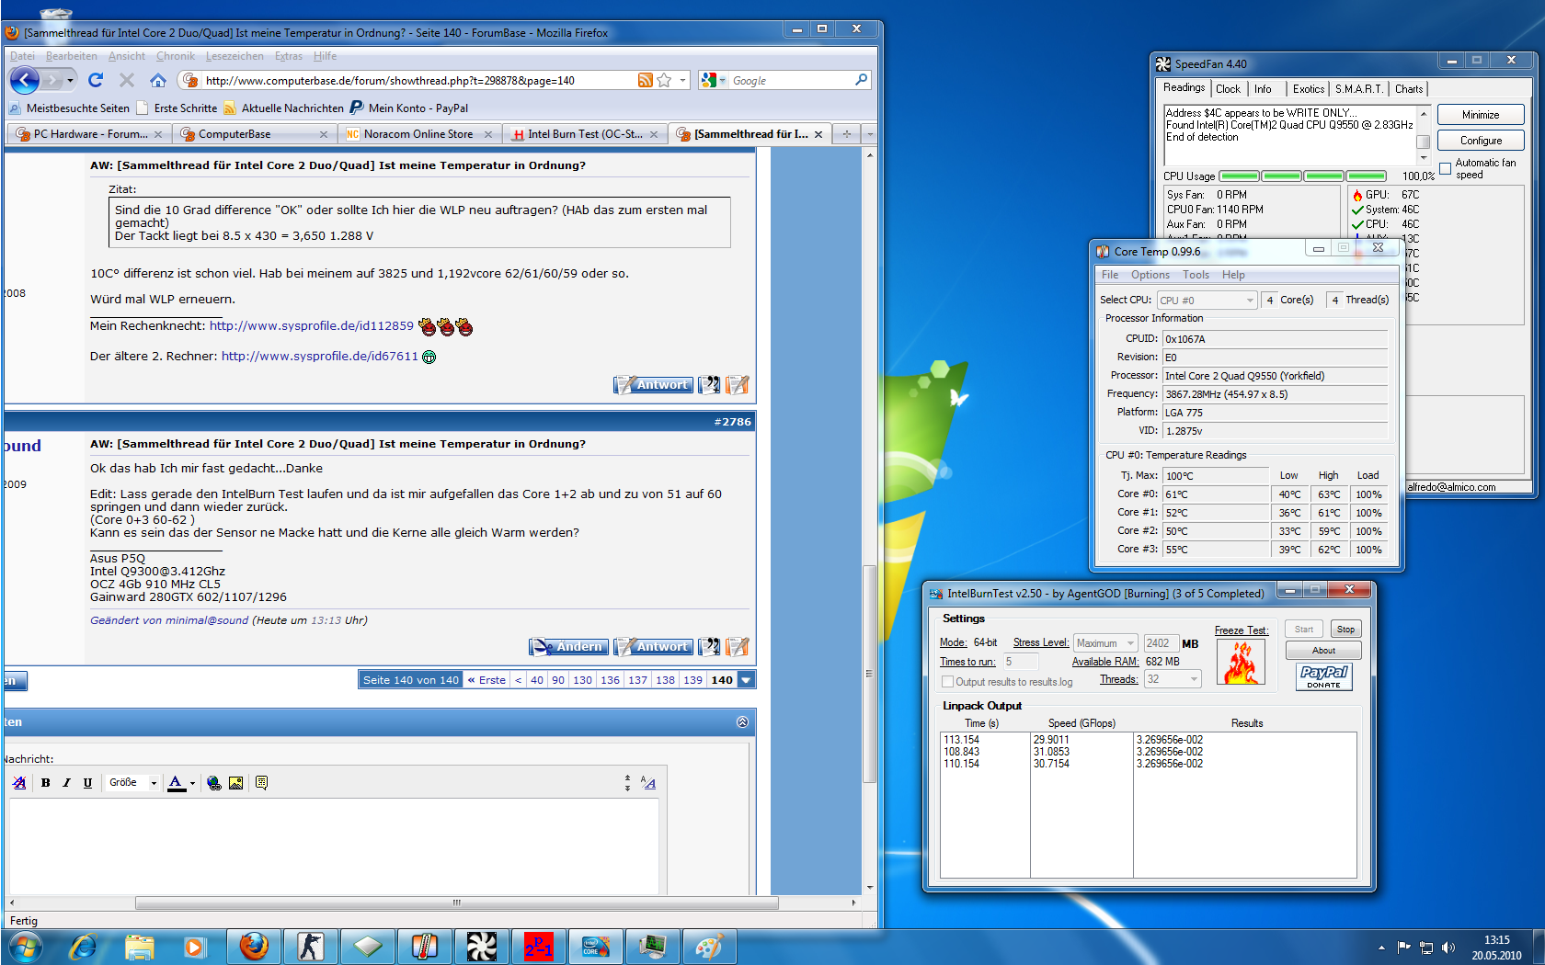Click the SpeedFan Minimize button
The image size is (1545, 965).
tap(1481, 115)
